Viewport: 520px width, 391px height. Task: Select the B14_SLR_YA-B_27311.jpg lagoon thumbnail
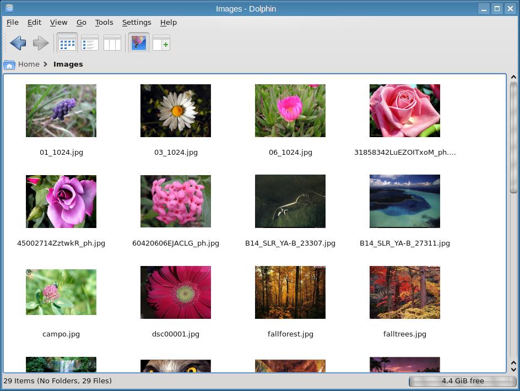click(x=405, y=202)
